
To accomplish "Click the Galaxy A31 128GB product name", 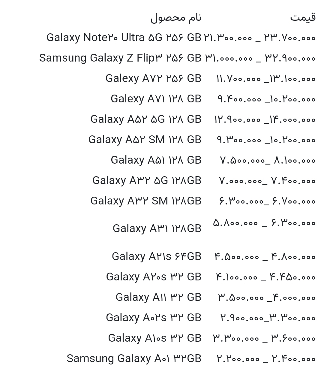I will coord(157,228).
